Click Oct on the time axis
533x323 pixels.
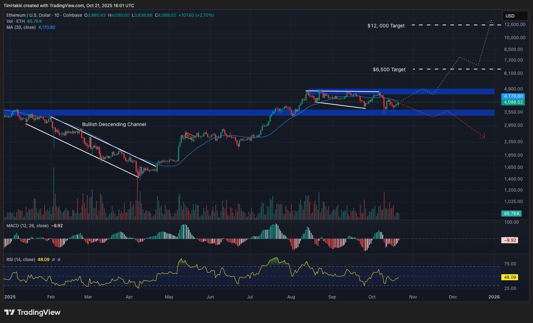[x=372, y=297]
